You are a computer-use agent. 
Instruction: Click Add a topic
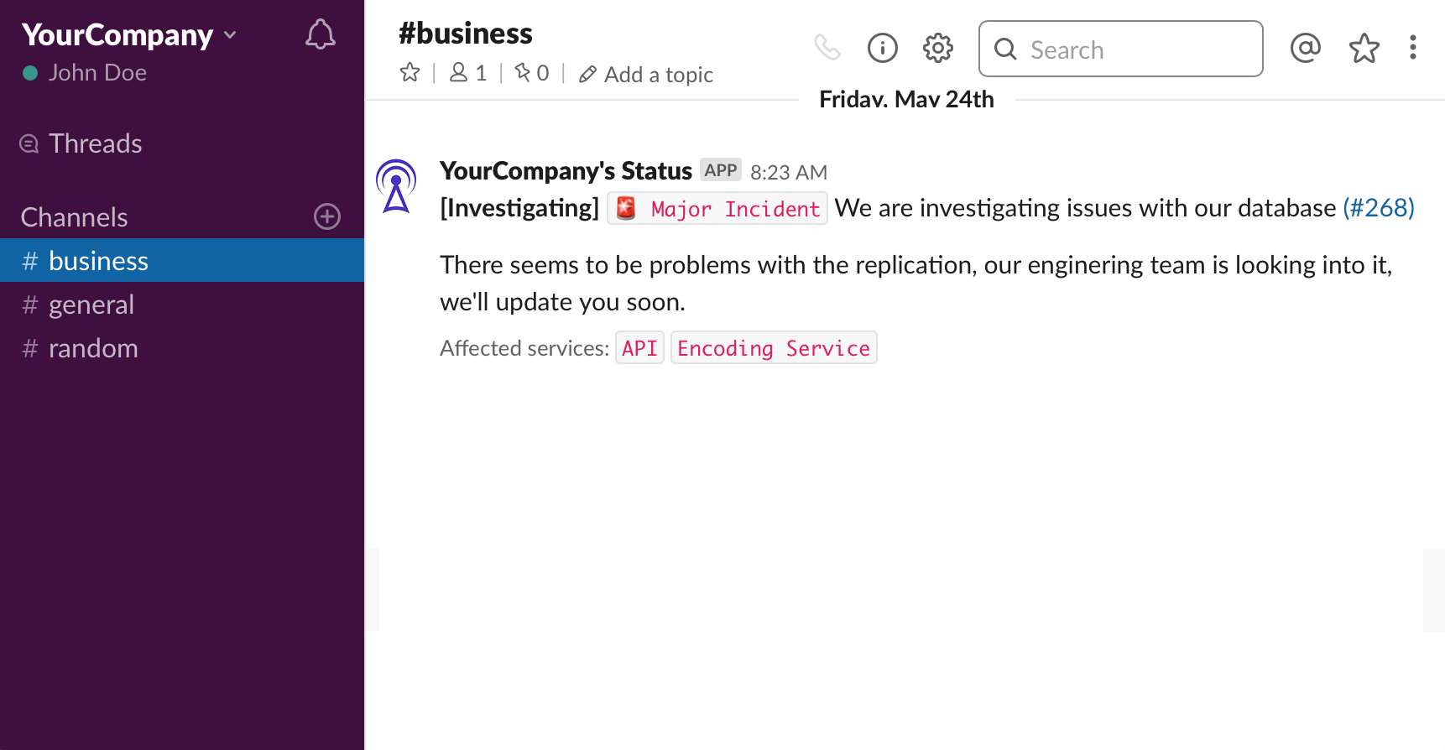coord(646,75)
